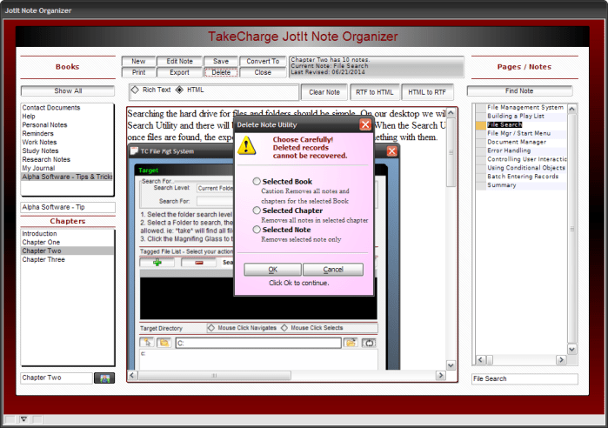This screenshot has height=428, width=608.
Task: Click the C: target directory path field
Action: (x=258, y=343)
